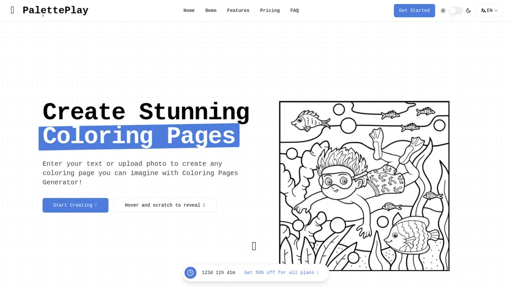Open the FAQ nav link
The width and height of the screenshot is (511, 287).
click(294, 10)
